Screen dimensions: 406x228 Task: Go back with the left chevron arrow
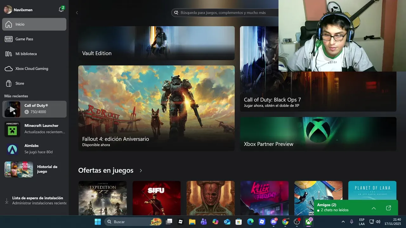pos(77,13)
